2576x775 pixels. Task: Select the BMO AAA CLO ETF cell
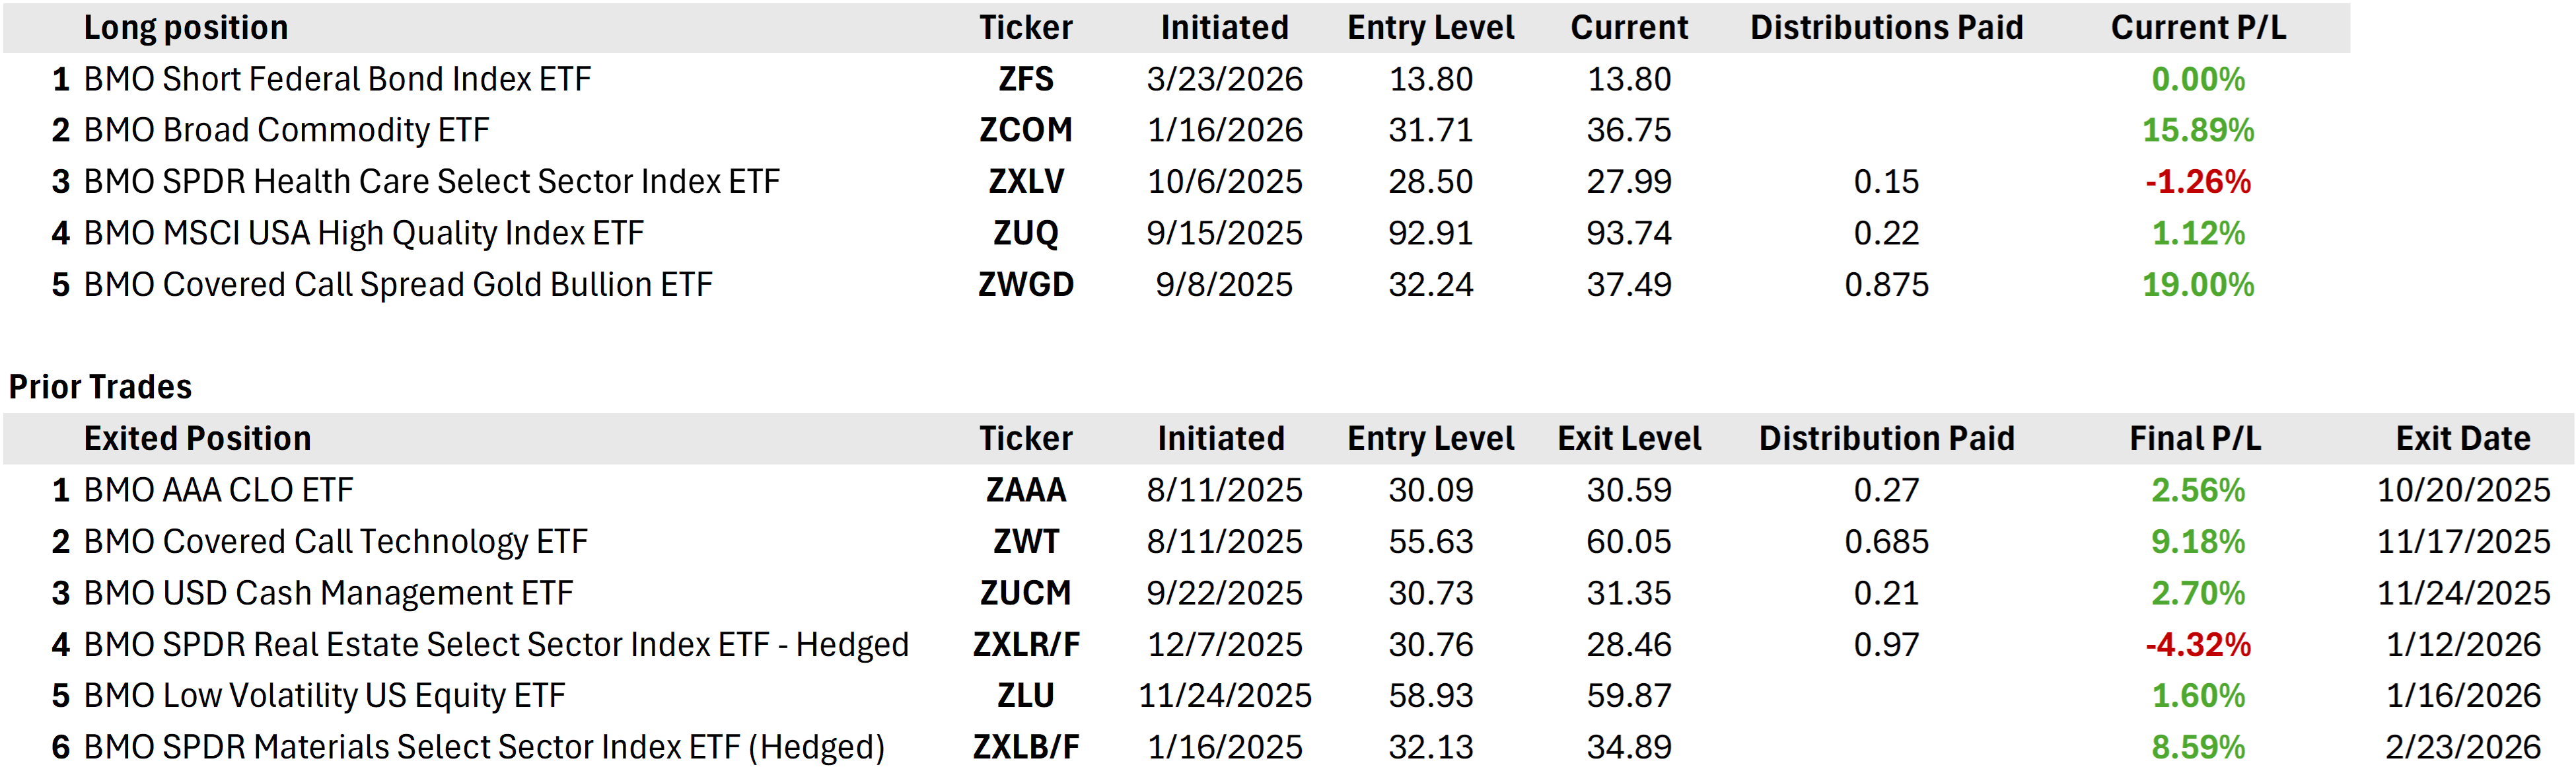[x=218, y=490]
